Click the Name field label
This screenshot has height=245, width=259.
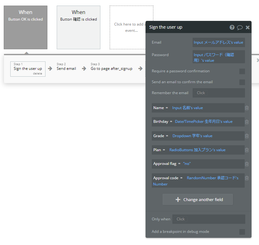tap(159, 108)
